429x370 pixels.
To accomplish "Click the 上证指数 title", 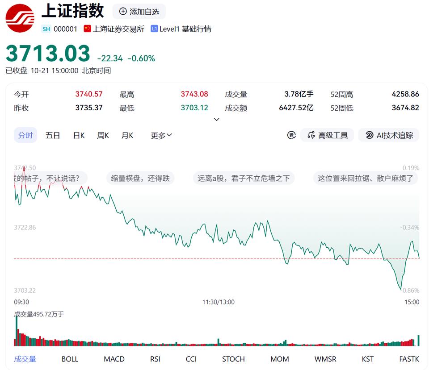I will 72,11.
